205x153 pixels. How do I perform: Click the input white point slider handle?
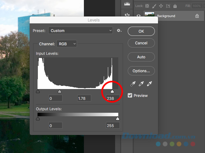[x=112, y=91]
